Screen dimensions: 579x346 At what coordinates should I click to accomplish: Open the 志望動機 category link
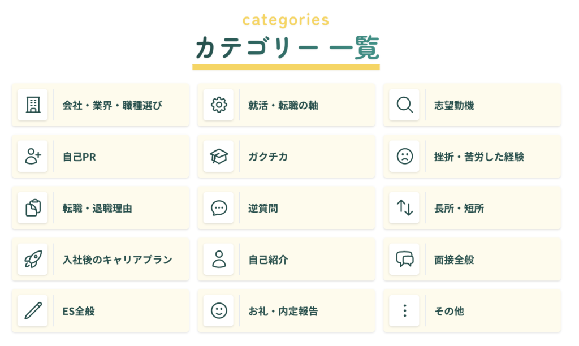tap(454, 105)
